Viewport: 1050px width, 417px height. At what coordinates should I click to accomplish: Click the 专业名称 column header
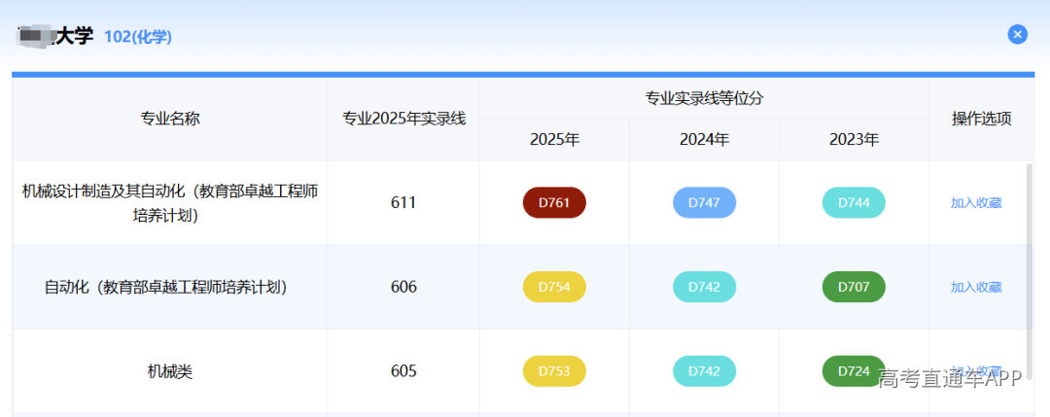pos(170,120)
